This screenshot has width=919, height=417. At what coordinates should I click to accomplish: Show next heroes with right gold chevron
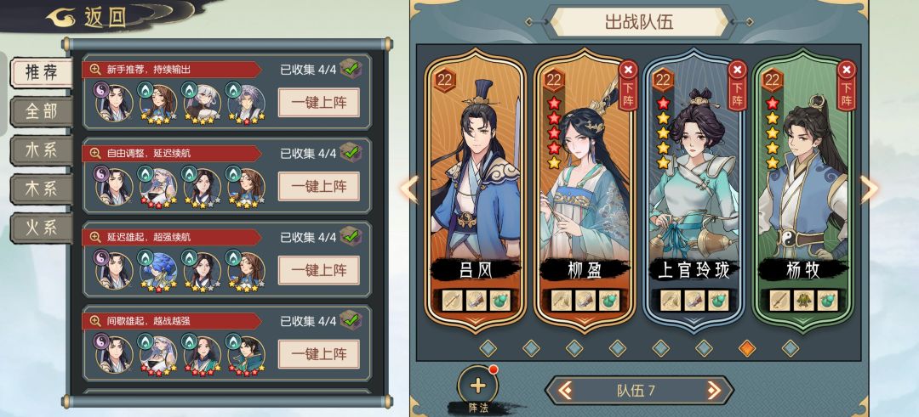tap(869, 189)
